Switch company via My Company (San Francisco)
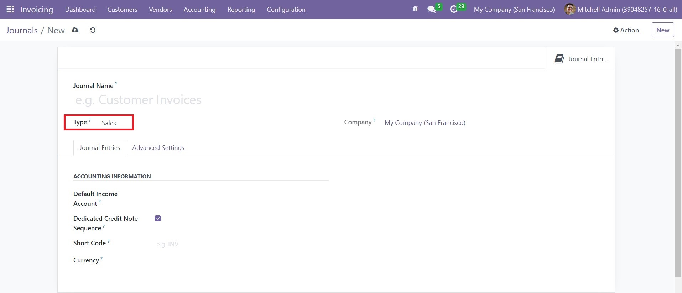The width and height of the screenshot is (682, 293). [514, 9]
